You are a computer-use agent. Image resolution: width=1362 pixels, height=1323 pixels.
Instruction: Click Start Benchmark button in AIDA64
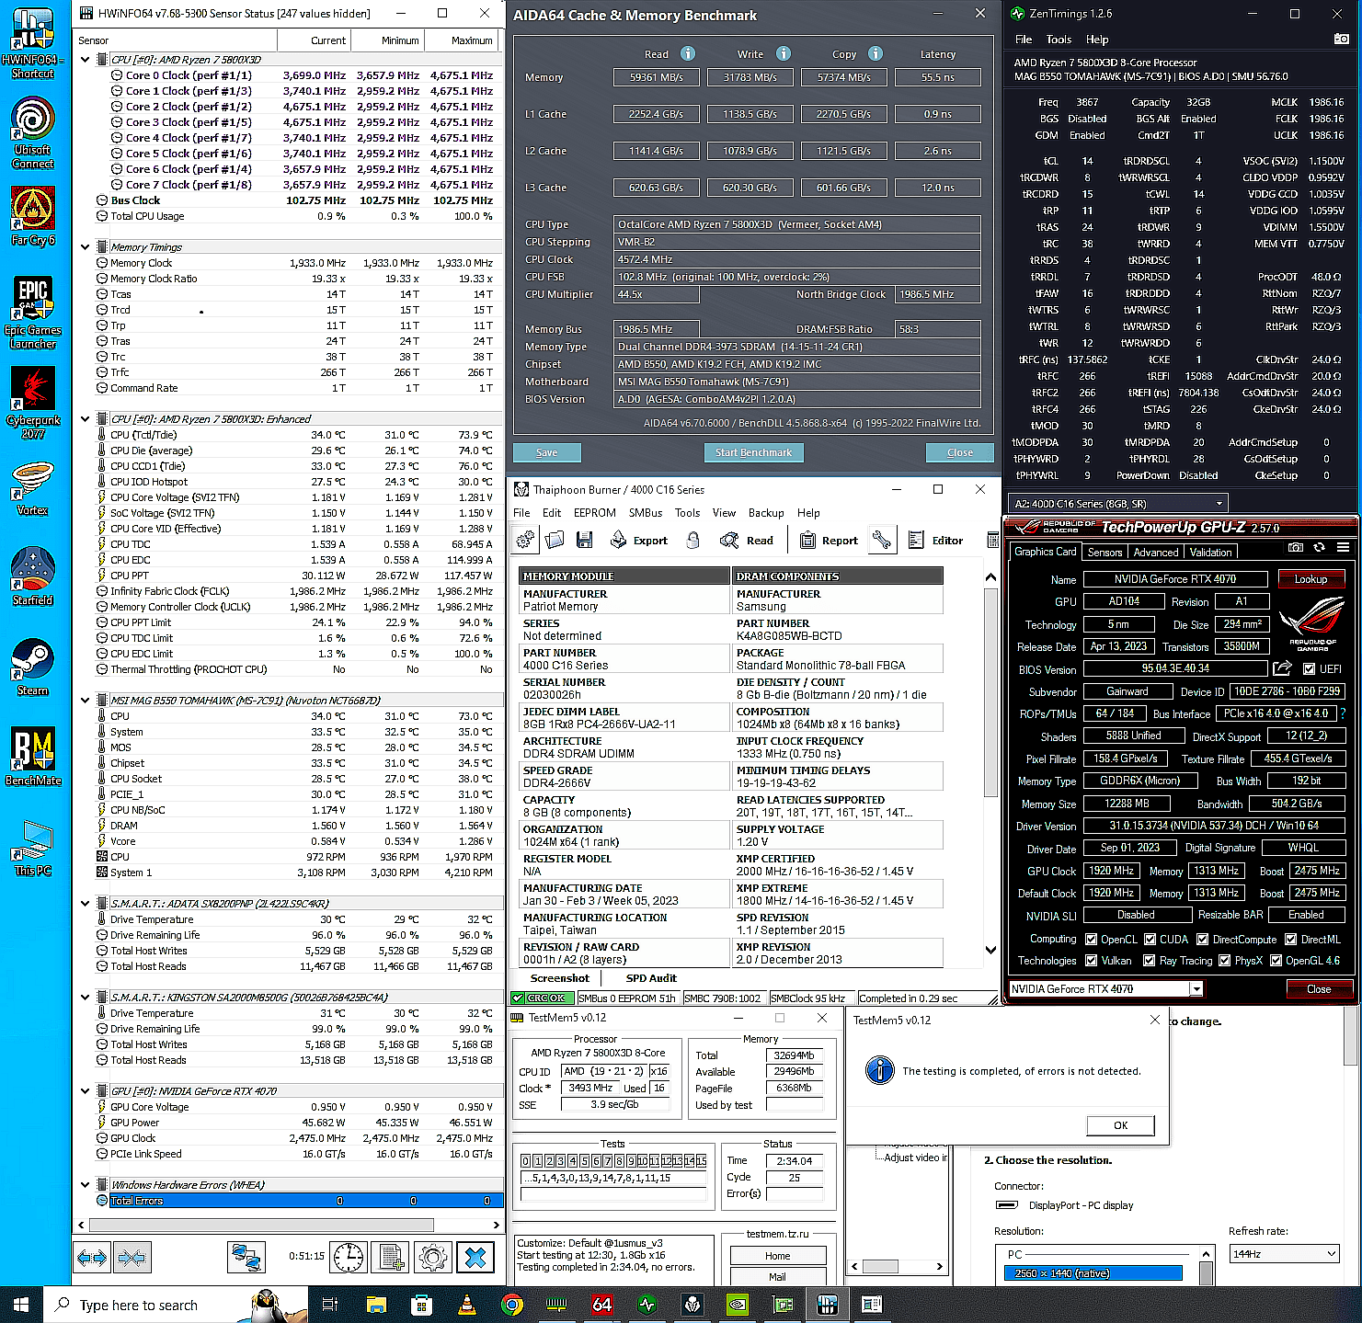tap(753, 452)
